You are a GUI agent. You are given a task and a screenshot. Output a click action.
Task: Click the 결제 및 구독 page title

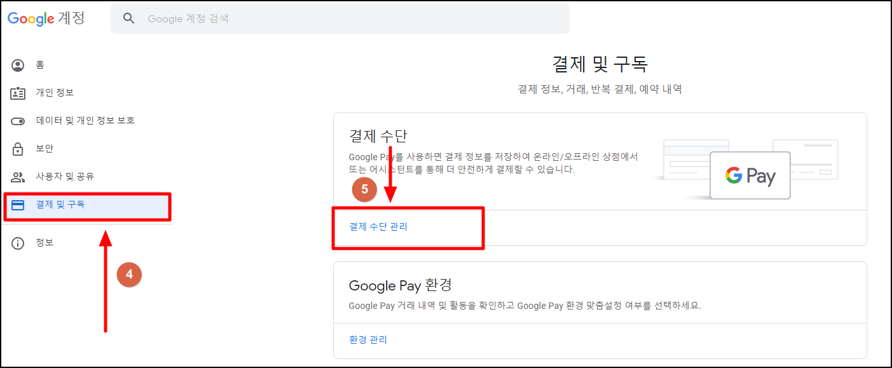coord(600,64)
